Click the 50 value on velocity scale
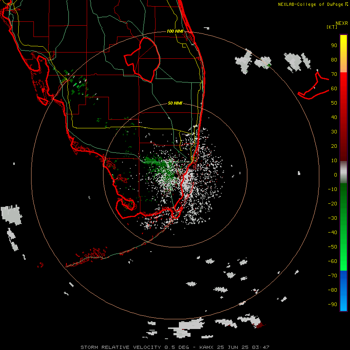Screen dimensions: 350x350 (x=334, y=103)
